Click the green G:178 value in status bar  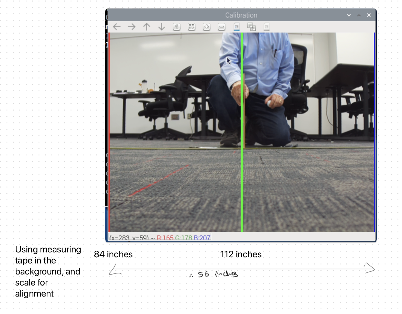click(184, 238)
